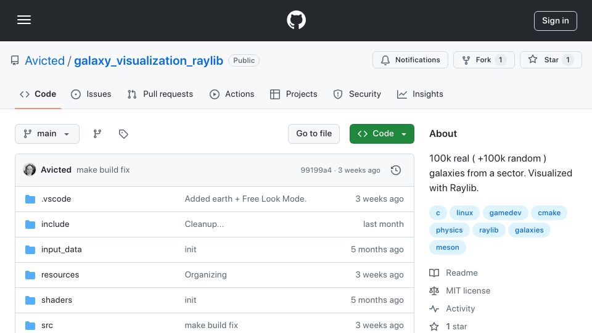The width and height of the screenshot is (592, 333).
Task: Open the MIT license link
Action: 460,290
